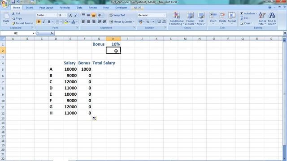This screenshot has height=161, width=287.
Task: Open the text Orientation options
Action: [x=100, y=15]
